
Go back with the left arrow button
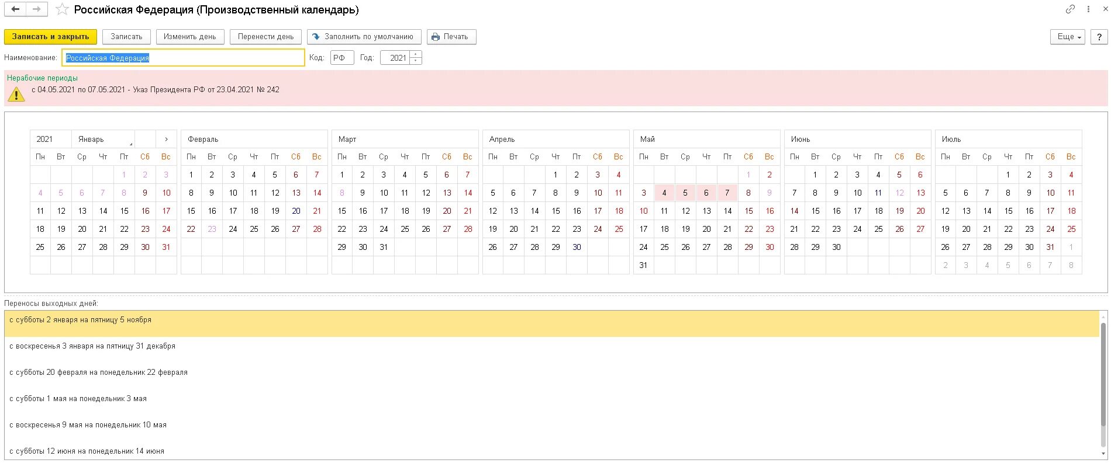[x=16, y=9]
